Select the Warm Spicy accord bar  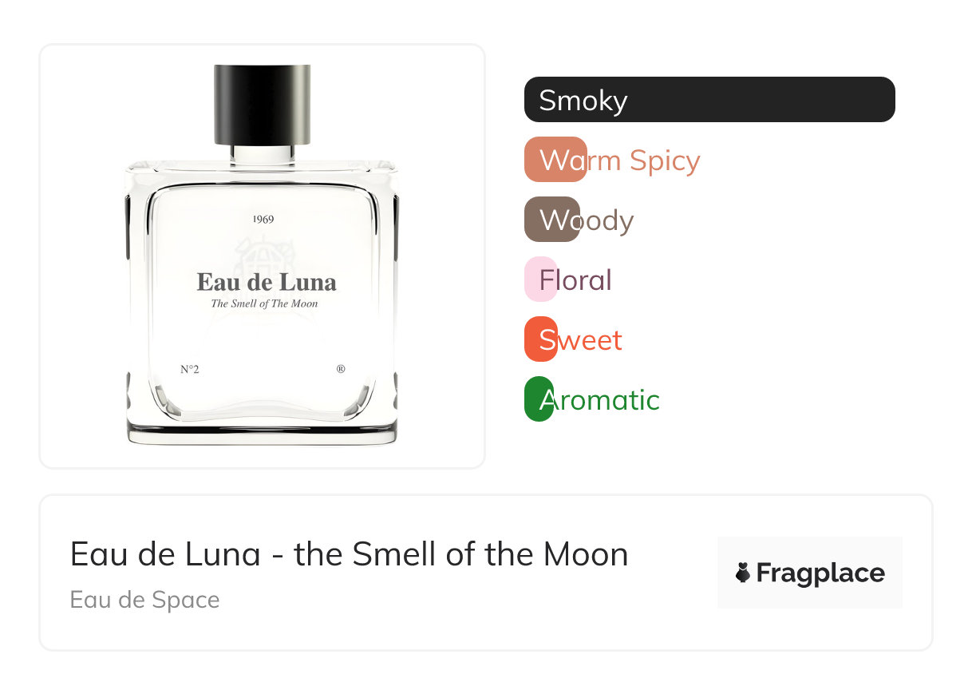click(555, 160)
